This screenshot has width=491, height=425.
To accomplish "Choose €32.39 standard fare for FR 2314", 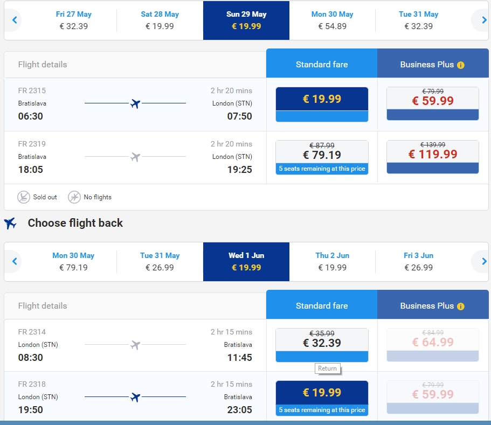I will (322, 345).
